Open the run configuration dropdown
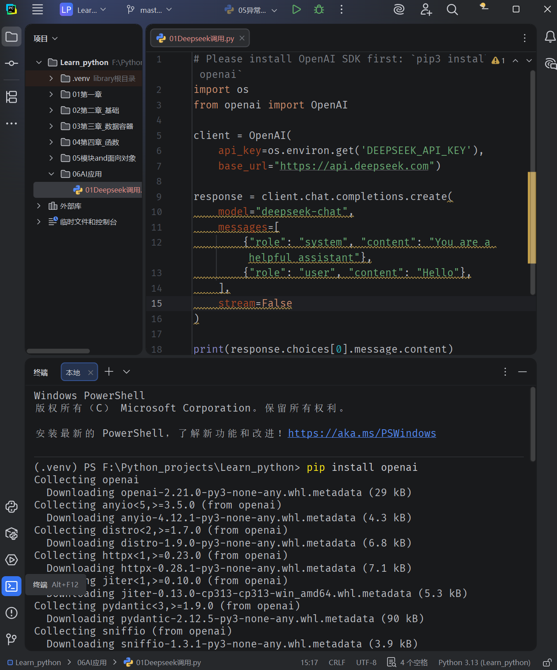The width and height of the screenshot is (557, 670). tap(251, 10)
